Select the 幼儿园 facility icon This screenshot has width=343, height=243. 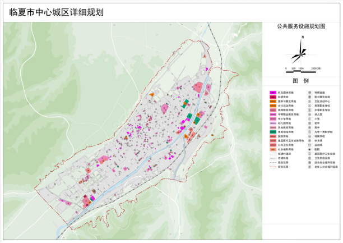(309, 114)
